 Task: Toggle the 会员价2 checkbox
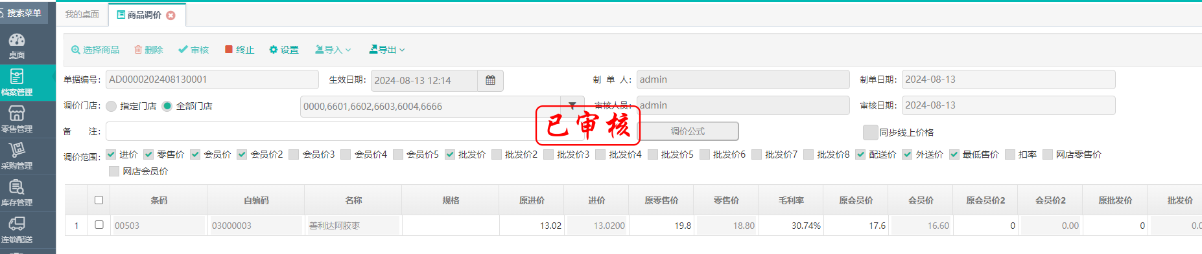(242, 154)
